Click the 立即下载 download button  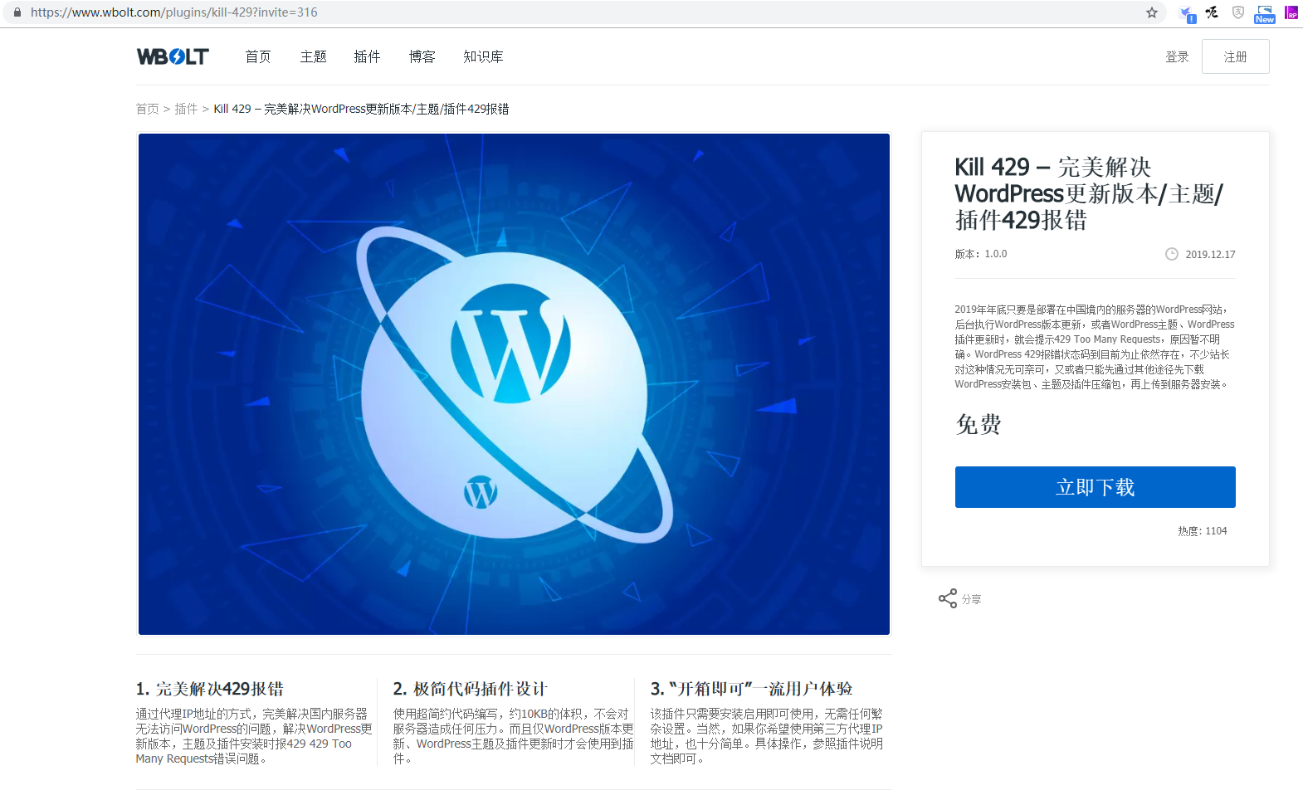click(1096, 487)
